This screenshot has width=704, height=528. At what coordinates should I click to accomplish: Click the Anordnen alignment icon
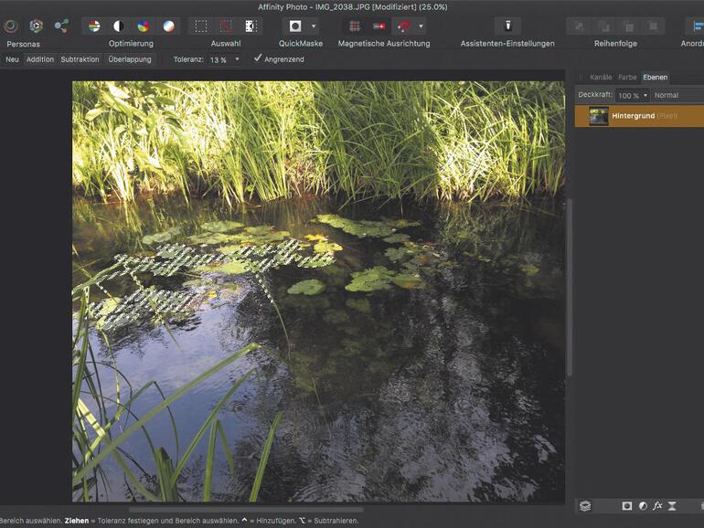click(x=697, y=26)
